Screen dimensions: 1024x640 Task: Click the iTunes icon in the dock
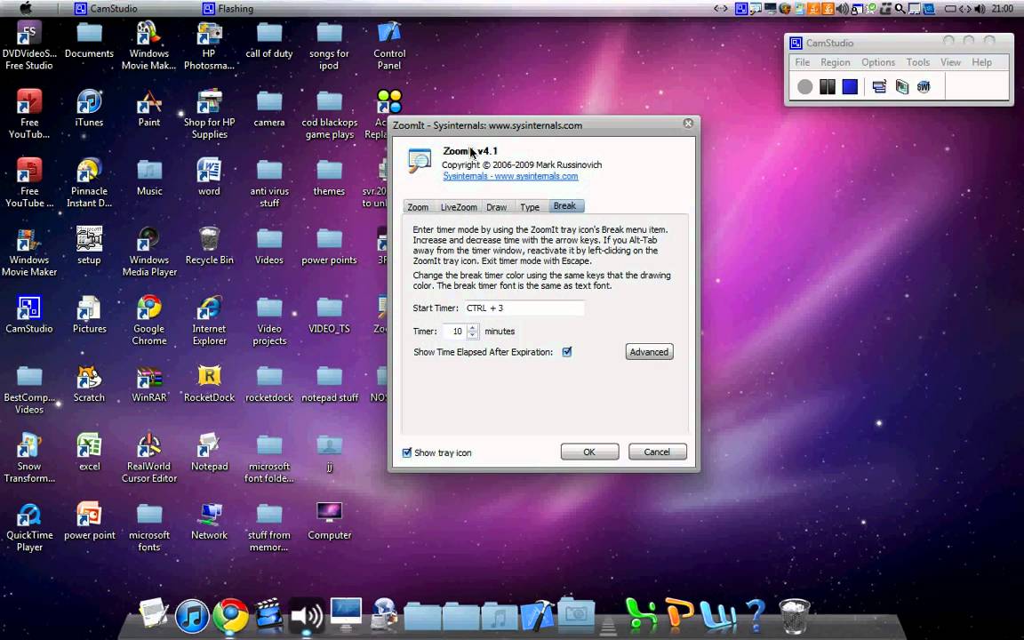tap(191, 616)
